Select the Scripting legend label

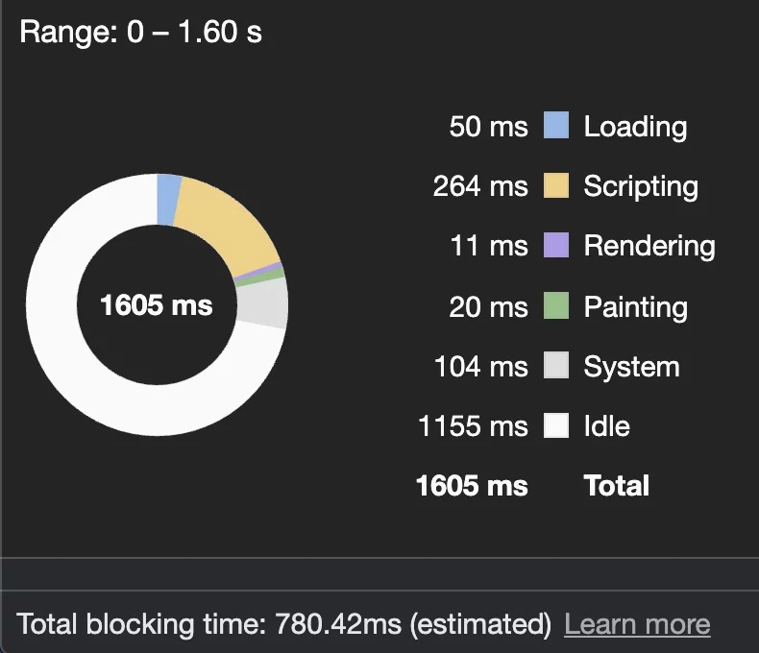pyautogui.click(x=641, y=186)
